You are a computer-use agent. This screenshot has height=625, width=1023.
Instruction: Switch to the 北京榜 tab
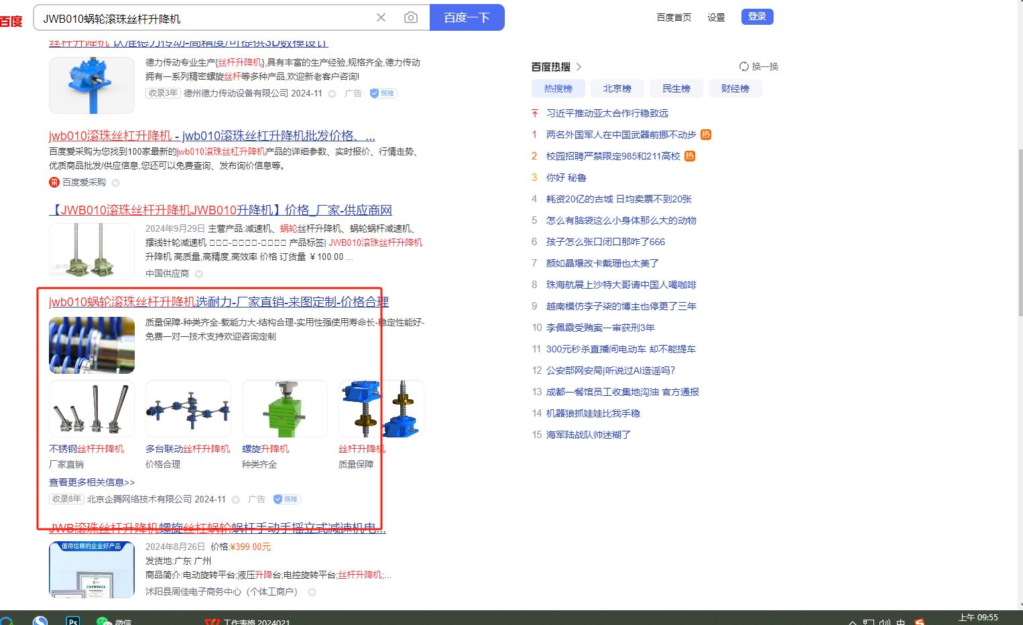[x=617, y=88]
